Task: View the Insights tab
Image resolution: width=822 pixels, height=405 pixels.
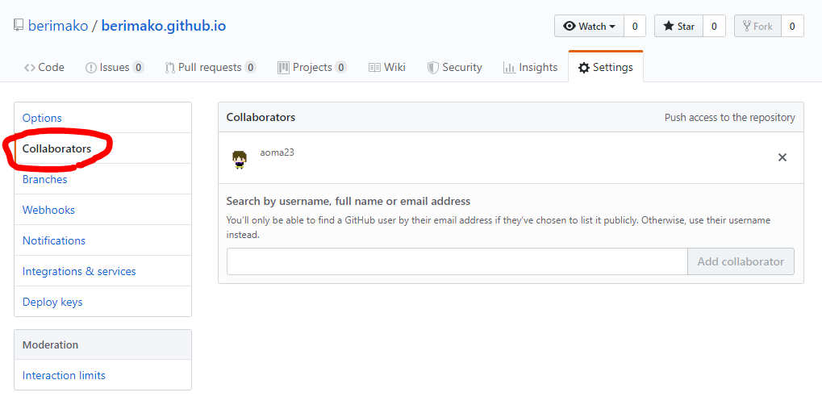Action: pos(530,67)
